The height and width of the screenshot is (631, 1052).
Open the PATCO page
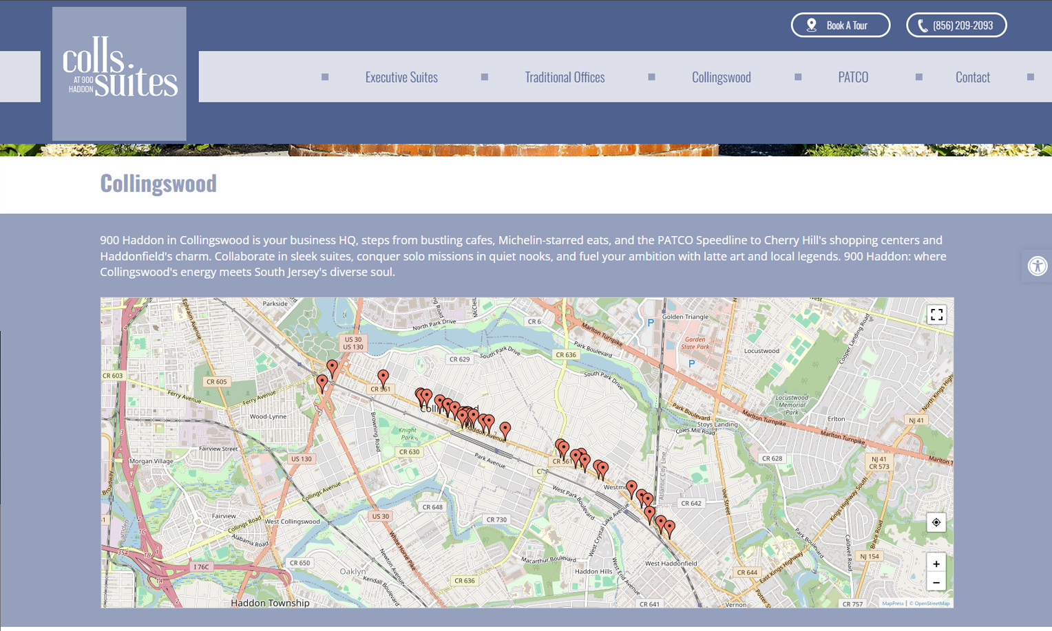852,77
